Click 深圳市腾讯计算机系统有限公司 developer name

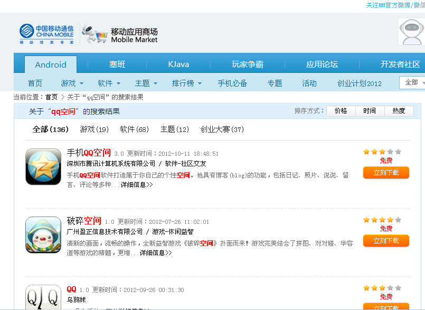tap(111, 164)
